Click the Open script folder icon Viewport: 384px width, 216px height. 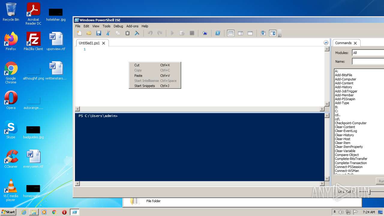pyautogui.click(x=89, y=33)
